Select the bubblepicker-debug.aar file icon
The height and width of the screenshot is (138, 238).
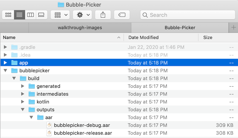click(49, 125)
